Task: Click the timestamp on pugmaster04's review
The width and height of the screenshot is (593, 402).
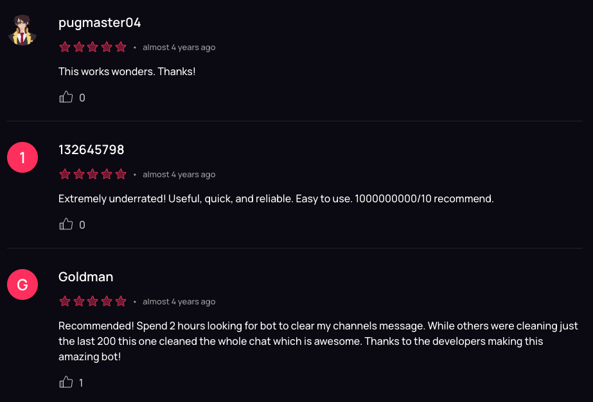Action: [179, 47]
